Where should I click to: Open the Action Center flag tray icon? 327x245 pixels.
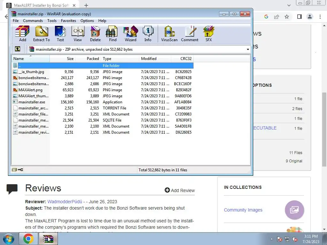point(279,239)
